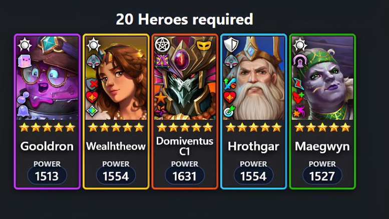Viewport: 389px width, 219px height.
Task: Select the Domiventus C1 name label
Action: [185, 146]
